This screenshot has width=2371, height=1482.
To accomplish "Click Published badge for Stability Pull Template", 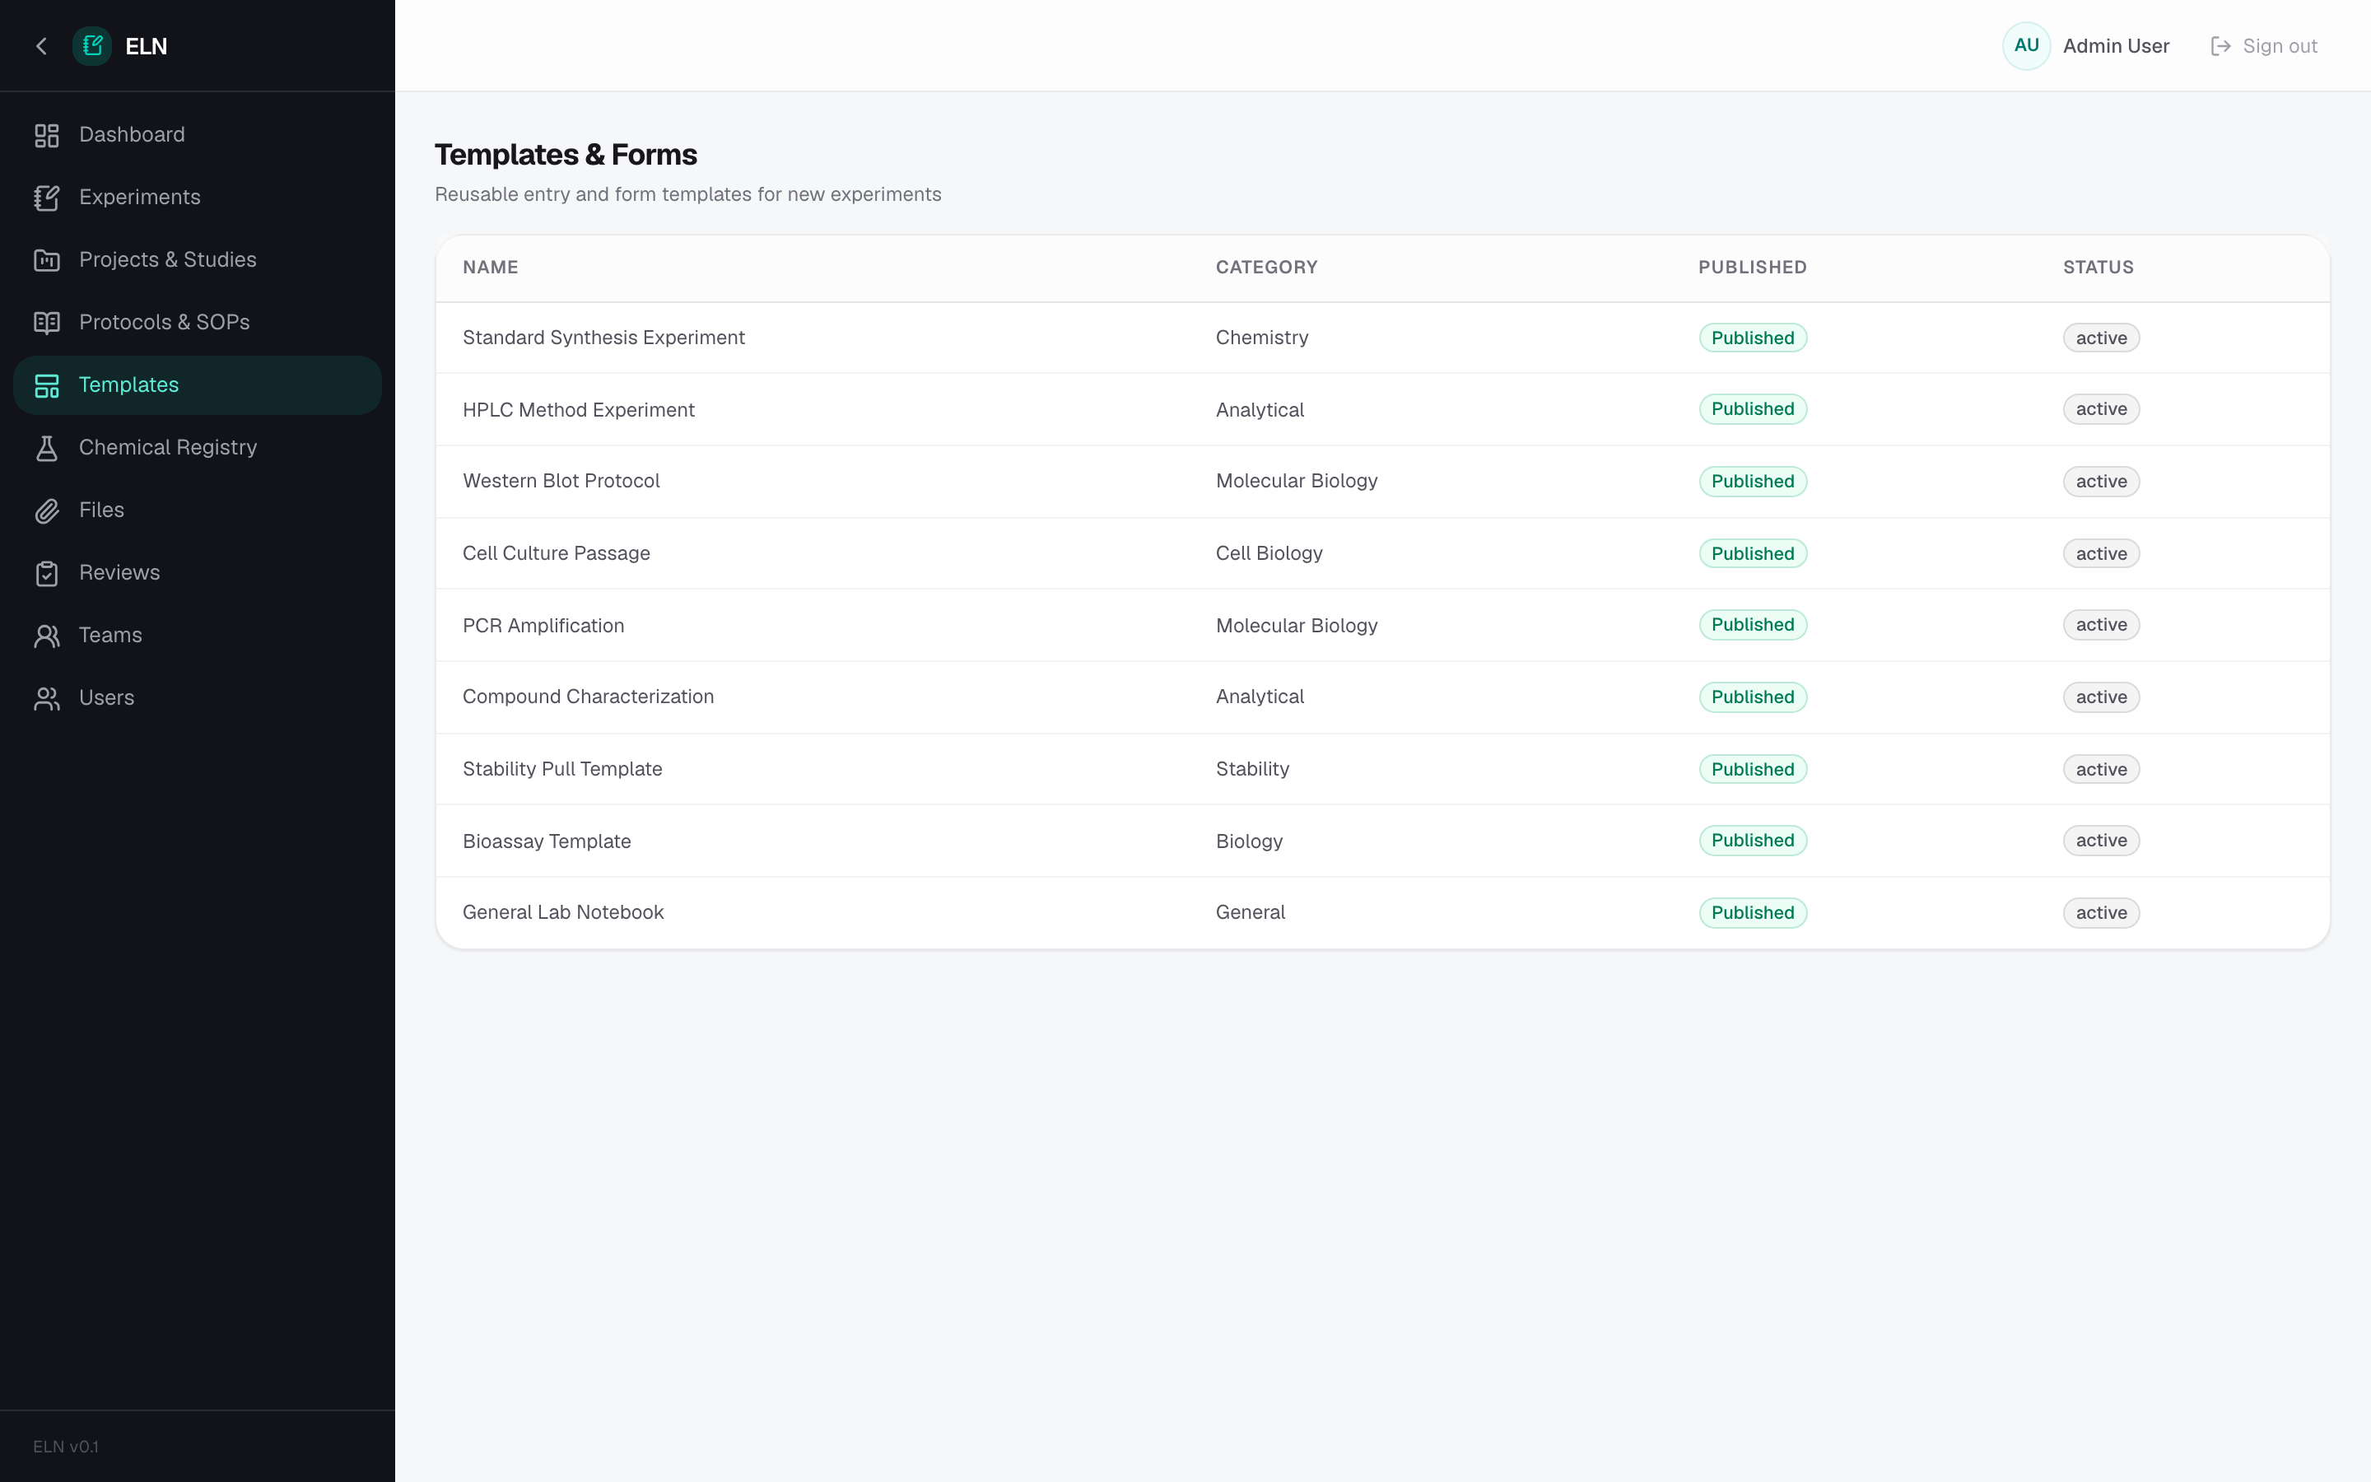I will pyautogui.click(x=1753, y=770).
